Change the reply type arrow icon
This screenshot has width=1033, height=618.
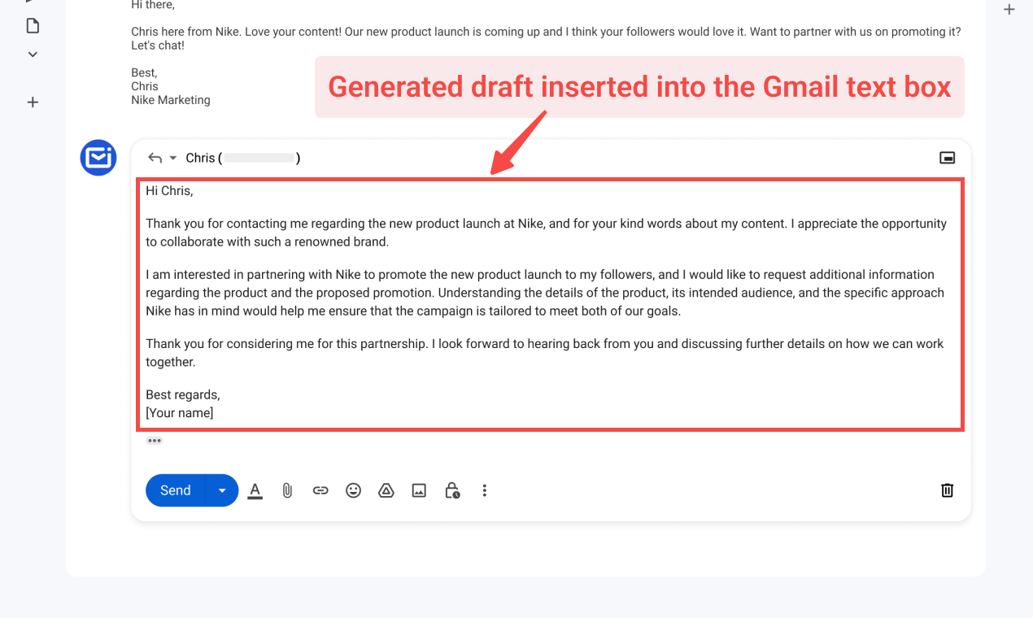pyautogui.click(x=155, y=158)
